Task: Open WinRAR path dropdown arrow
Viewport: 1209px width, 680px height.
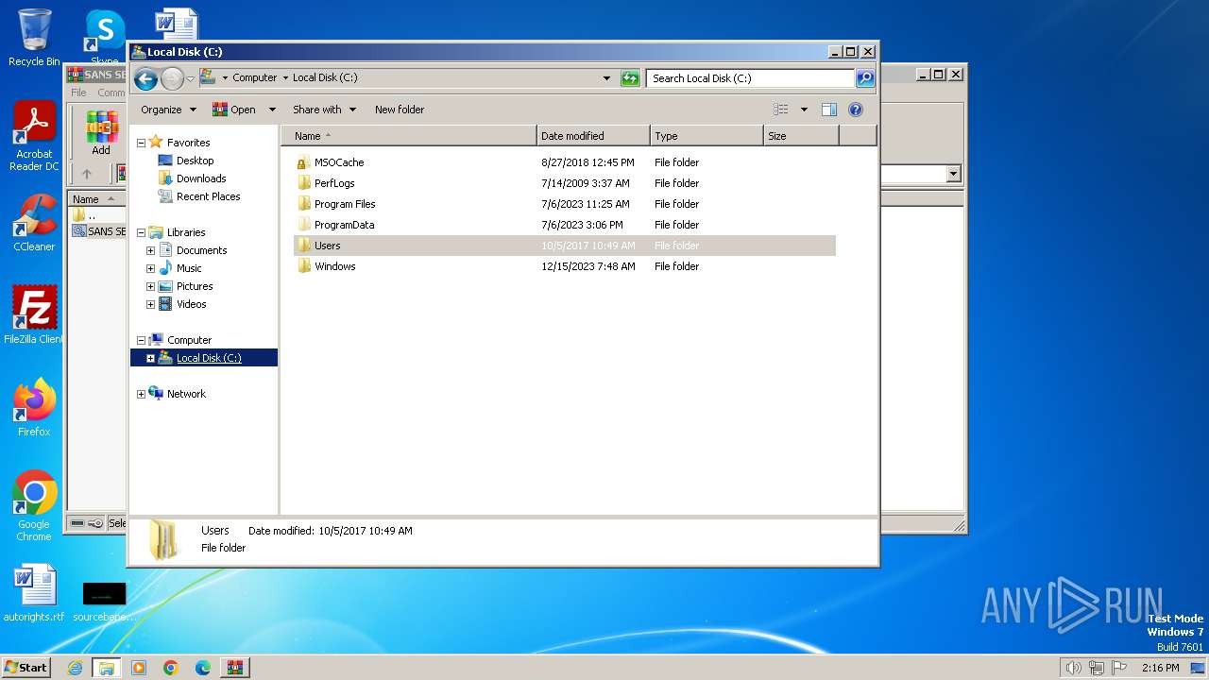Action: [x=953, y=174]
